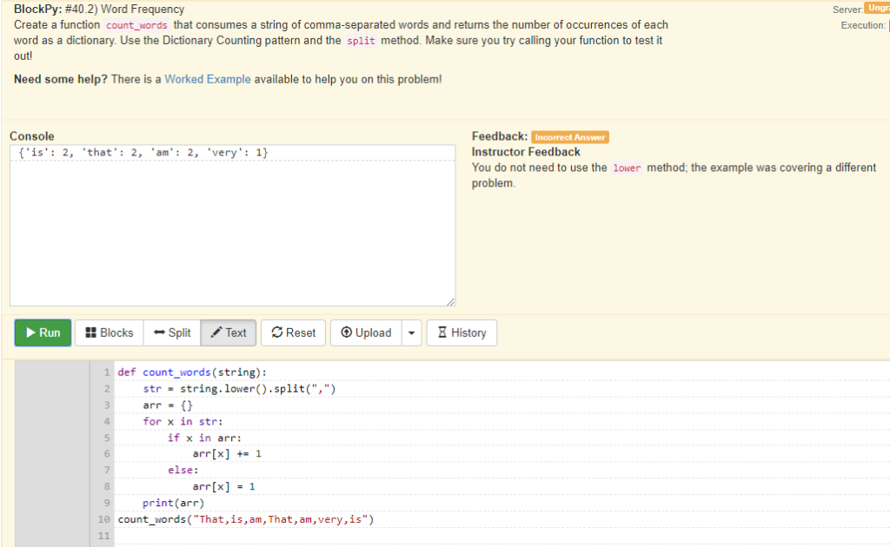Enable Split view mode
The height and width of the screenshot is (547, 890).
171,333
